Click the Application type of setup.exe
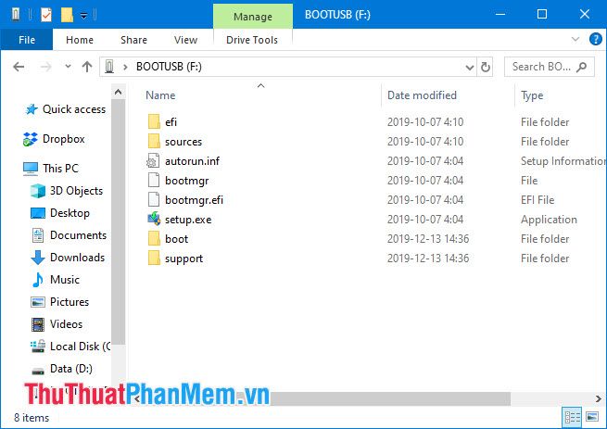This screenshot has width=607, height=429. 549,220
